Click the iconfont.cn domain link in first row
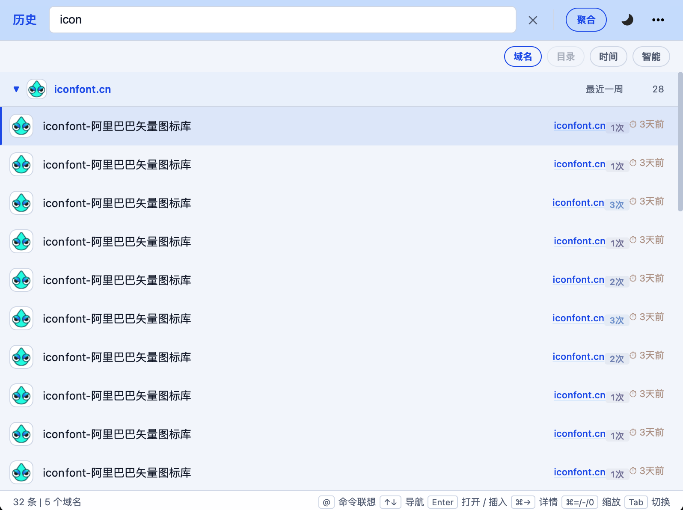This screenshot has width=683, height=510. [579, 125]
